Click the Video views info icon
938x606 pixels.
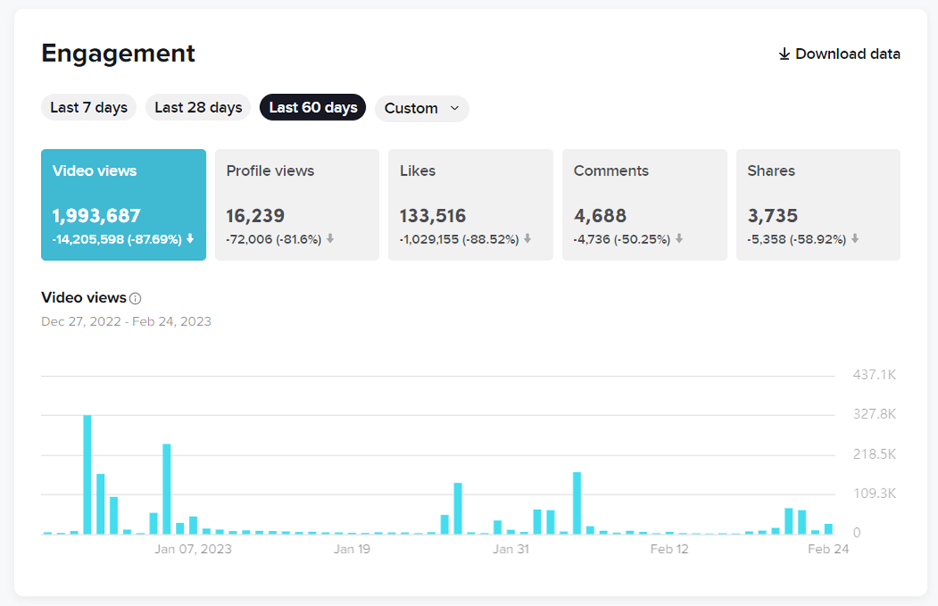[136, 299]
